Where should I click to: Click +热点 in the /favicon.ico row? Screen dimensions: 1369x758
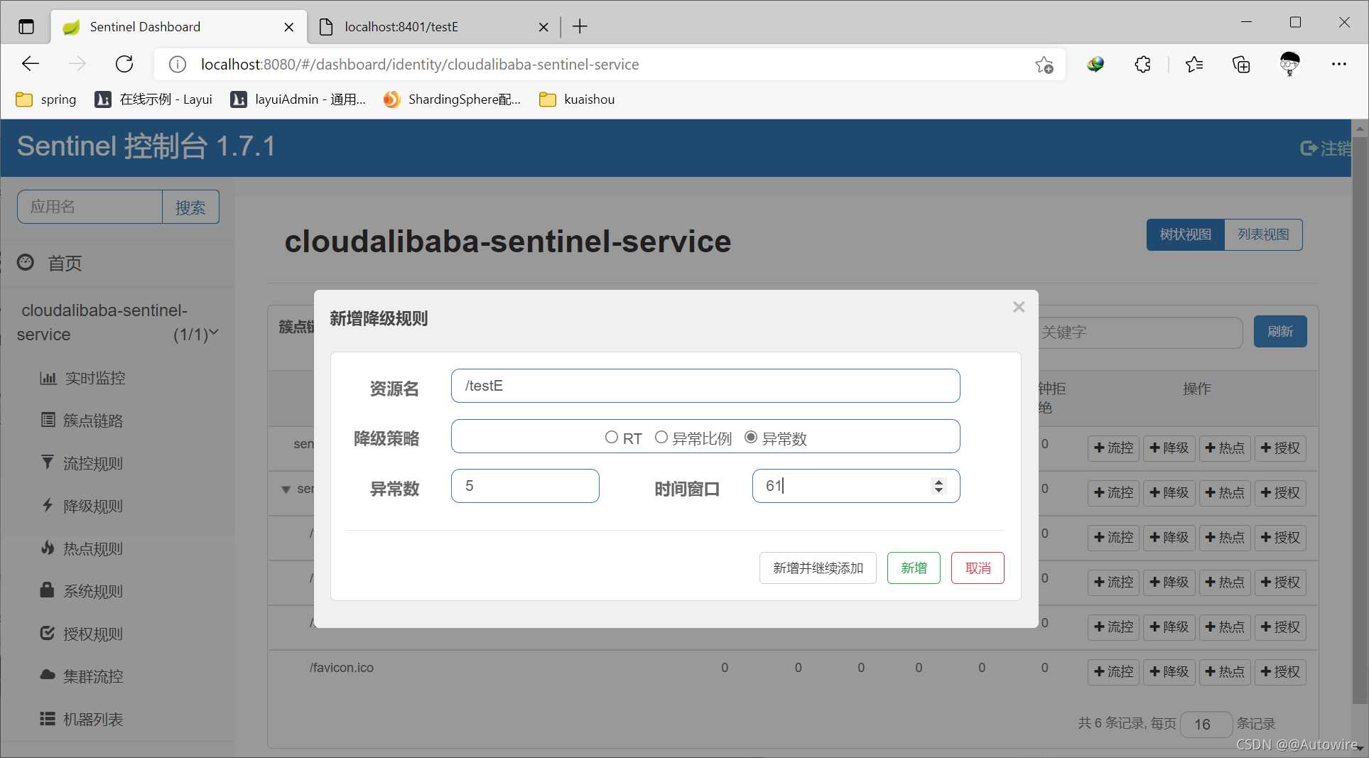point(1225,672)
